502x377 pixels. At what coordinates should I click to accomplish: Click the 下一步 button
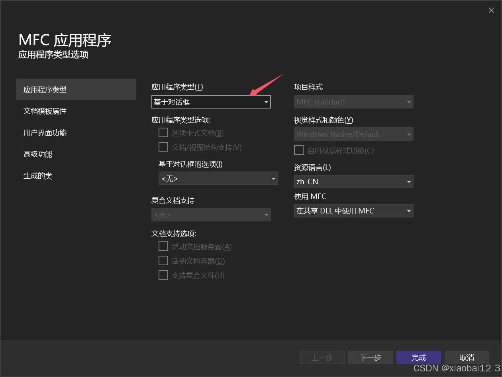tap(371, 357)
